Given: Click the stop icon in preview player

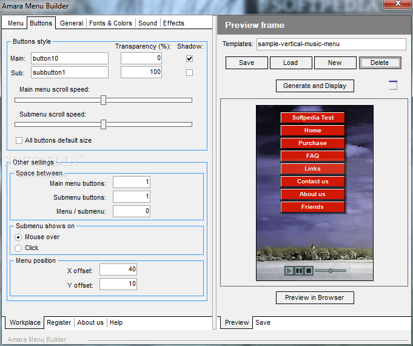Looking at the screenshot, I should [x=309, y=271].
